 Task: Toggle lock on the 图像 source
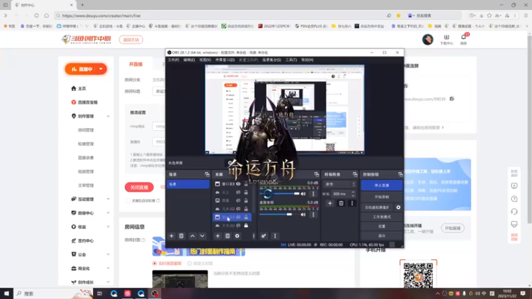(x=246, y=201)
